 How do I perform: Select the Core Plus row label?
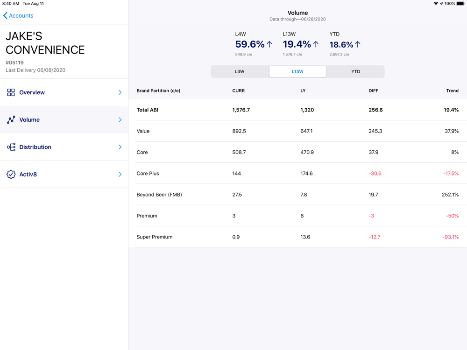click(148, 173)
